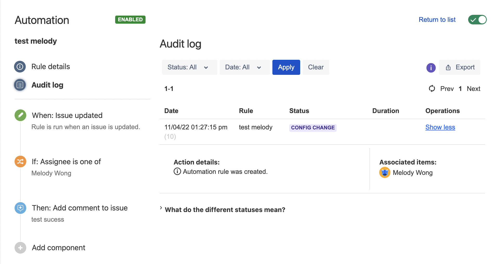The height and width of the screenshot is (264, 498).
Task: Click the test sucess comment text
Action: click(48, 220)
